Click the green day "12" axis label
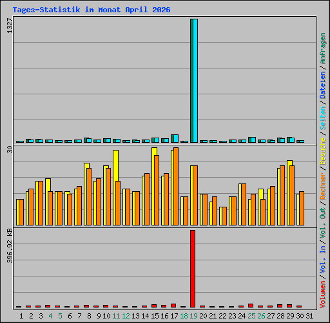 pos(126,316)
